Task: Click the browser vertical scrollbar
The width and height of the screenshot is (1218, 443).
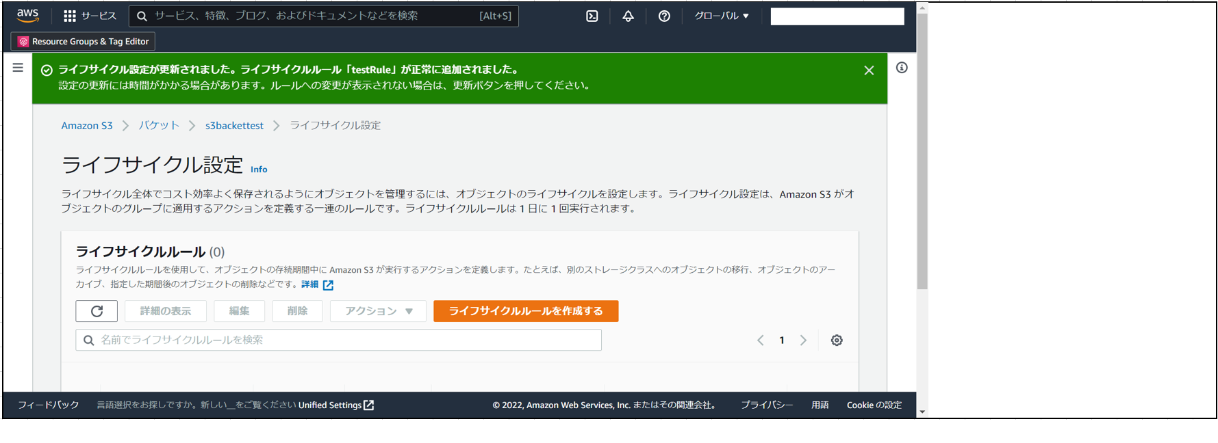Action: (x=922, y=150)
